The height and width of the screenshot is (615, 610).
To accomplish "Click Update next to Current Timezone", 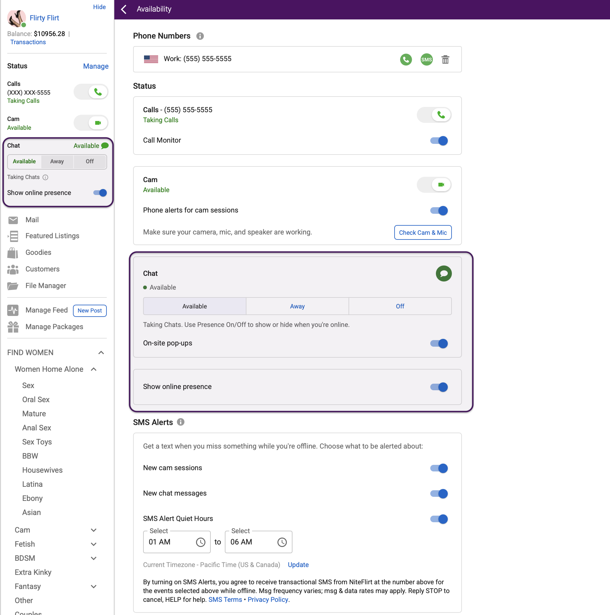I will 298,565.
